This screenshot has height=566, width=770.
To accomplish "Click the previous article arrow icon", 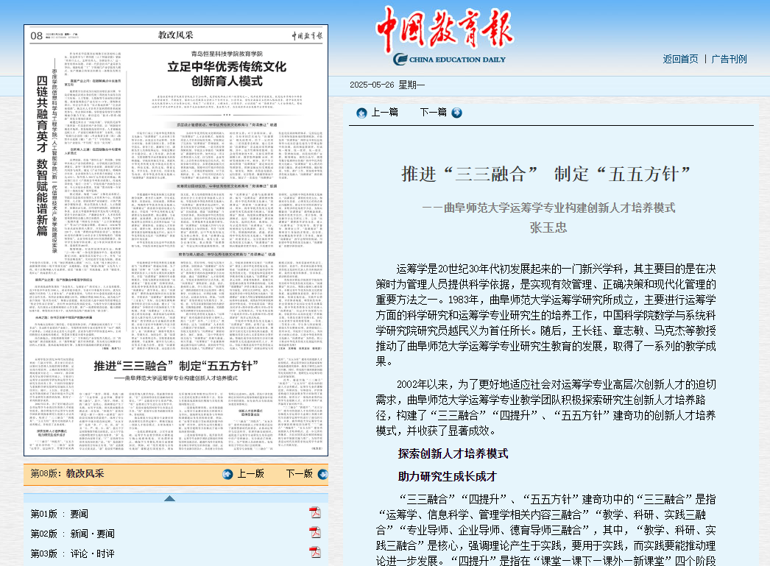I will pyautogui.click(x=361, y=113).
